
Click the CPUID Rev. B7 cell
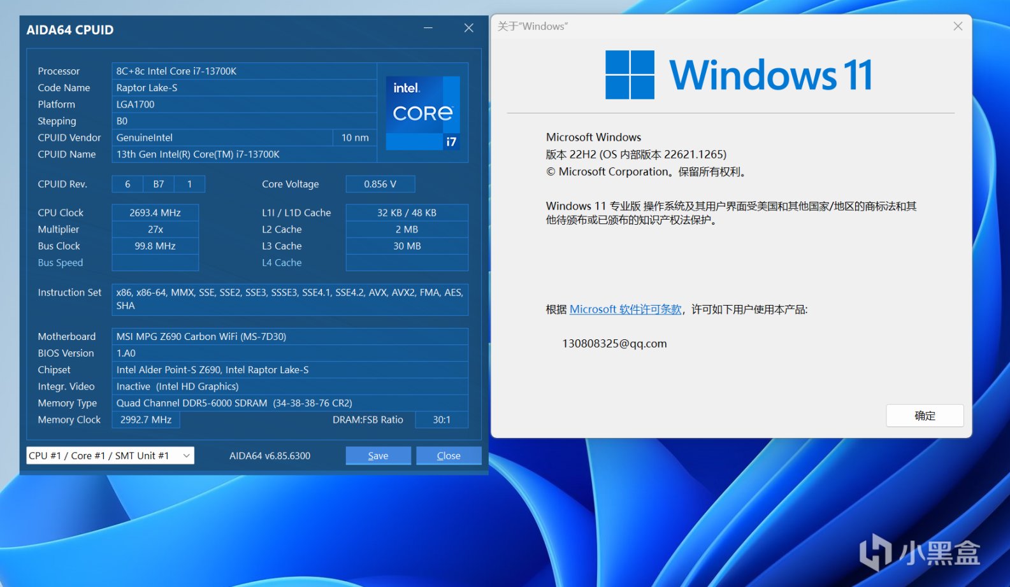click(x=159, y=184)
